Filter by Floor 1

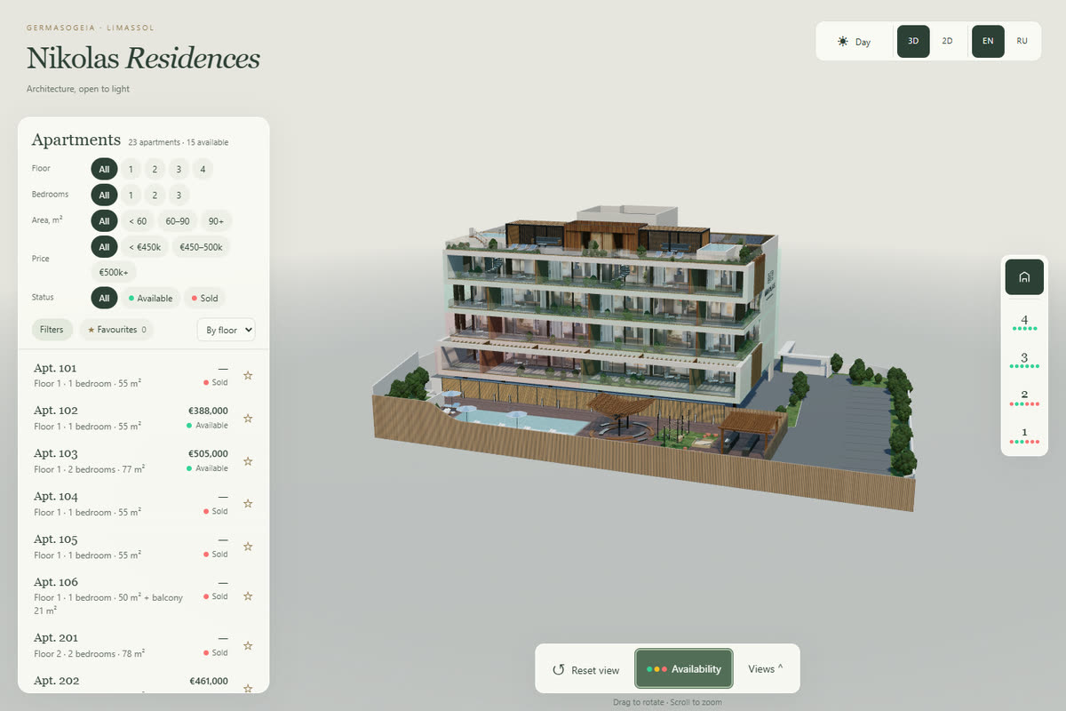pos(131,169)
